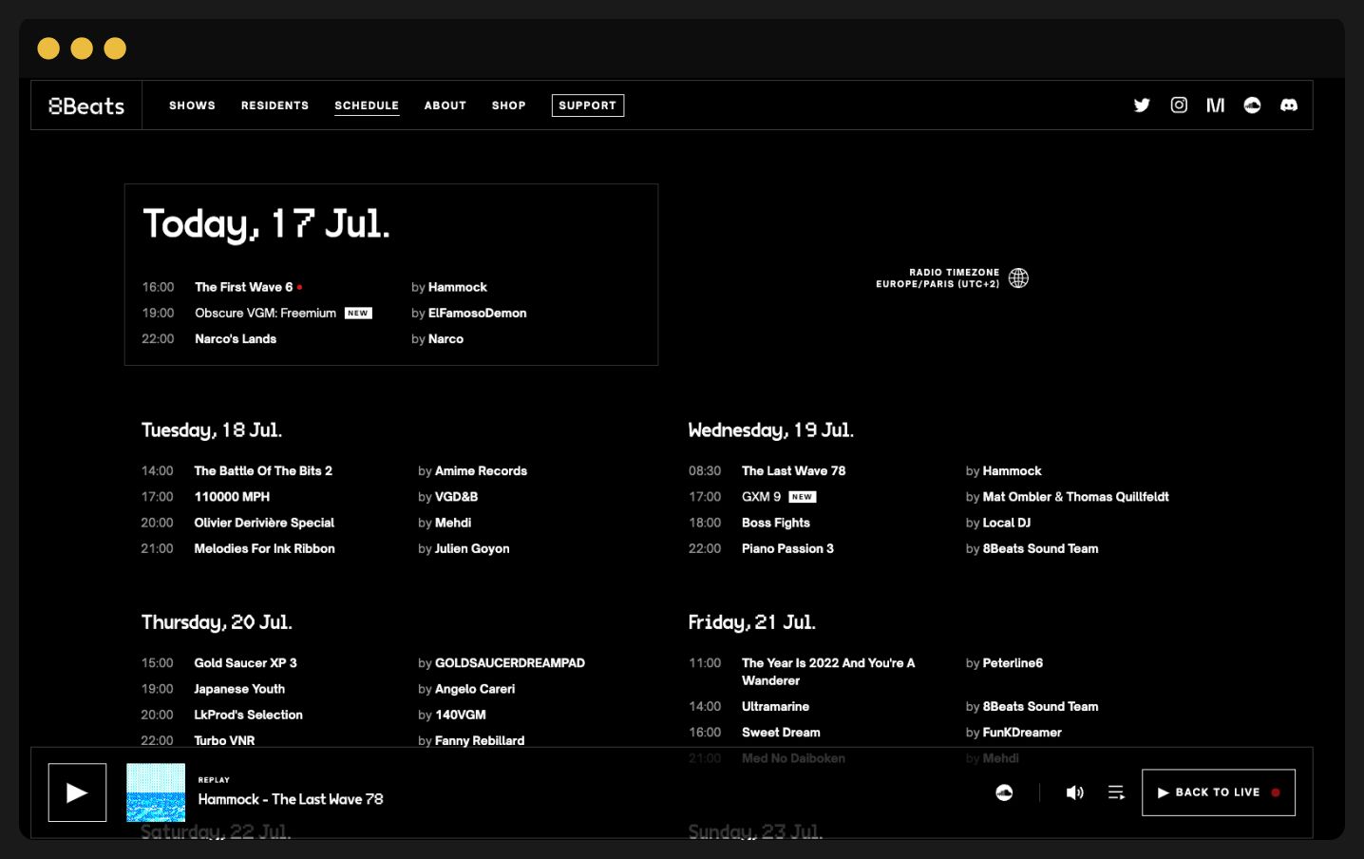Click the Support button
Screen dimensions: 1364x859
point(588,105)
